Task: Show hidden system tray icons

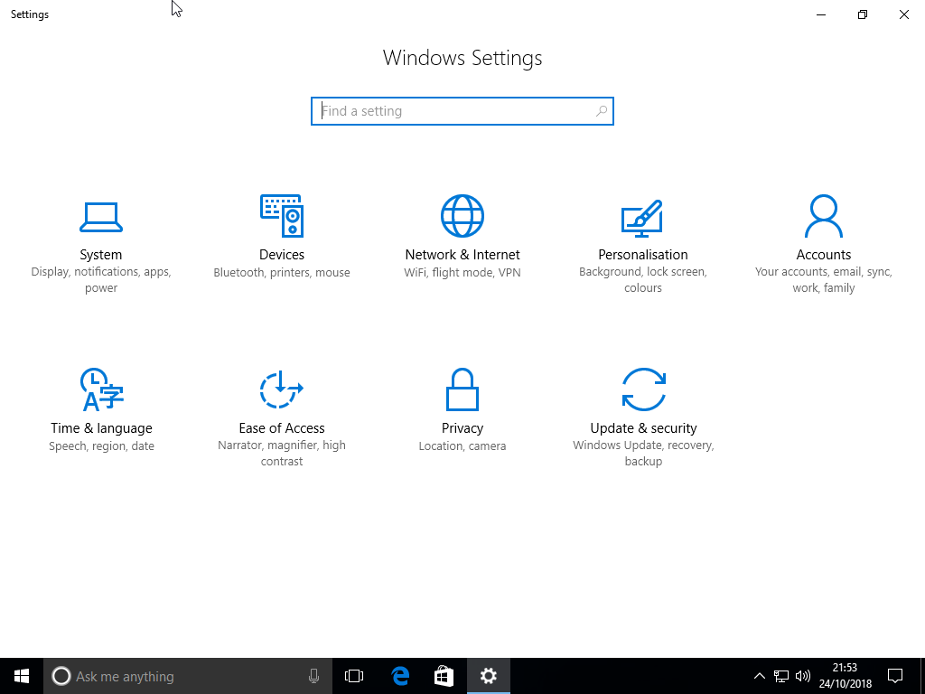Action: tap(759, 676)
